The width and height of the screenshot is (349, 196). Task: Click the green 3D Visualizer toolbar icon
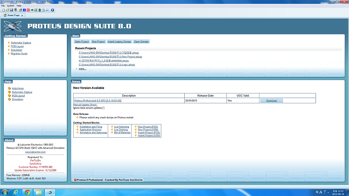coord(32,10)
